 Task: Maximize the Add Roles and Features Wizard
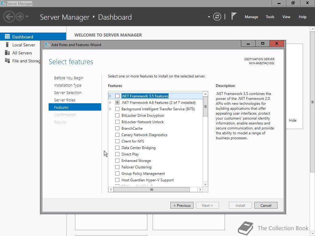(262, 43)
